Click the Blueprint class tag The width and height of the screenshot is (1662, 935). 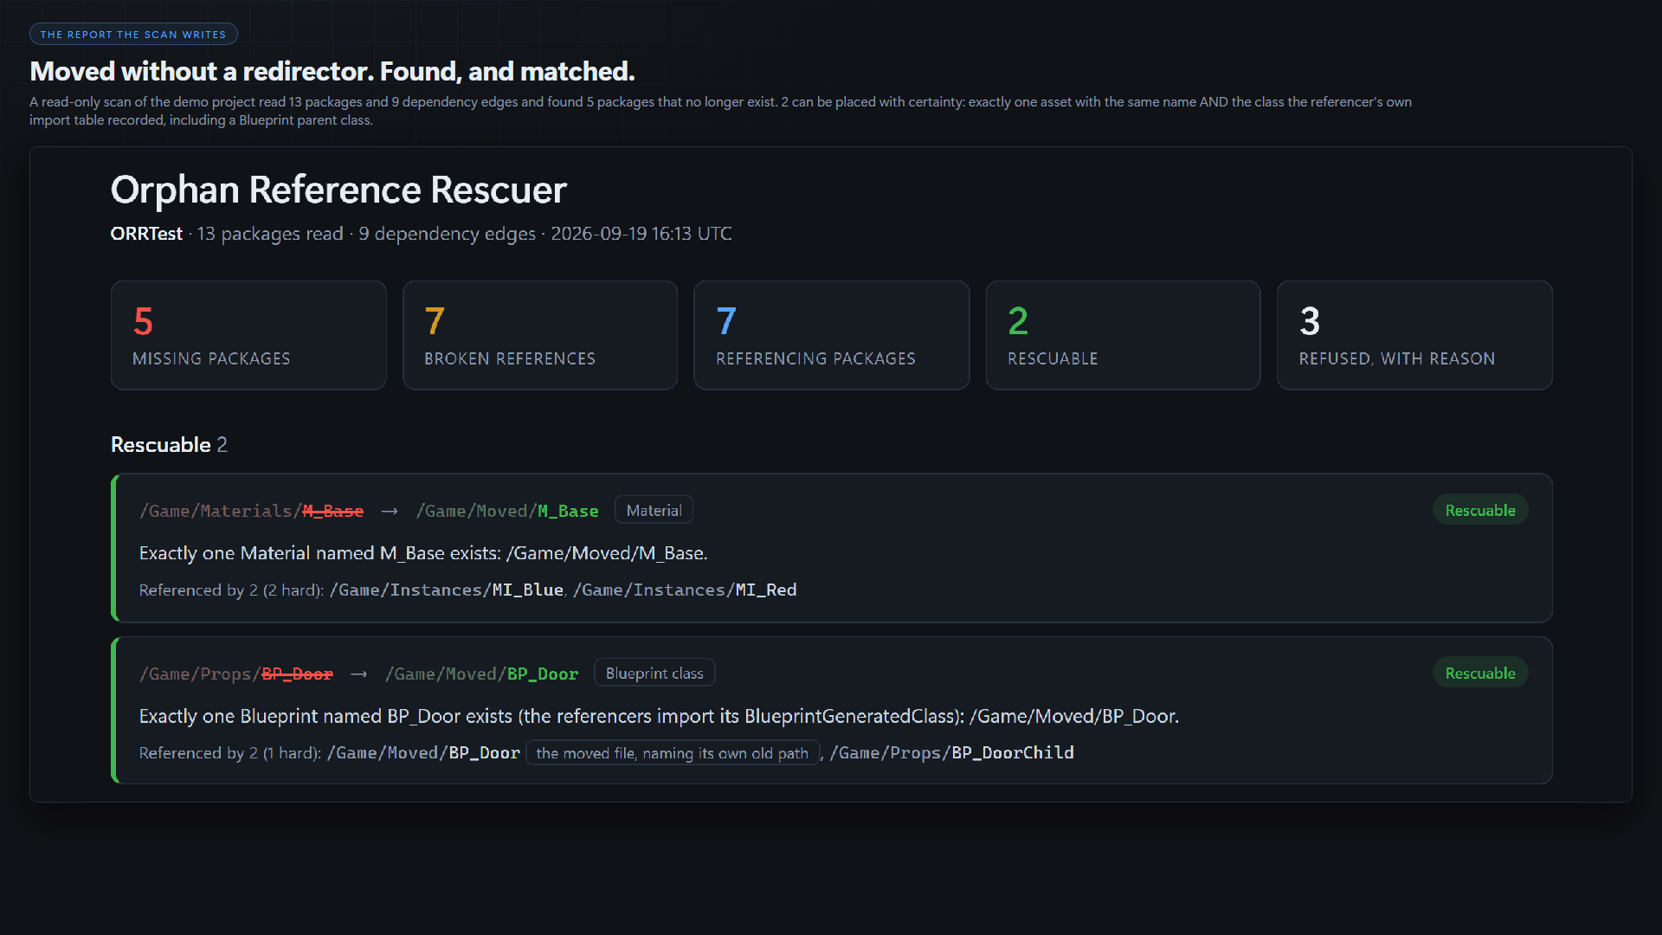(x=654, y=673)
